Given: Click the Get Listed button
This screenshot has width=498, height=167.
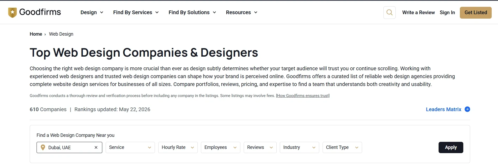Looking at the screenshot, I should [x=476, y=13].
